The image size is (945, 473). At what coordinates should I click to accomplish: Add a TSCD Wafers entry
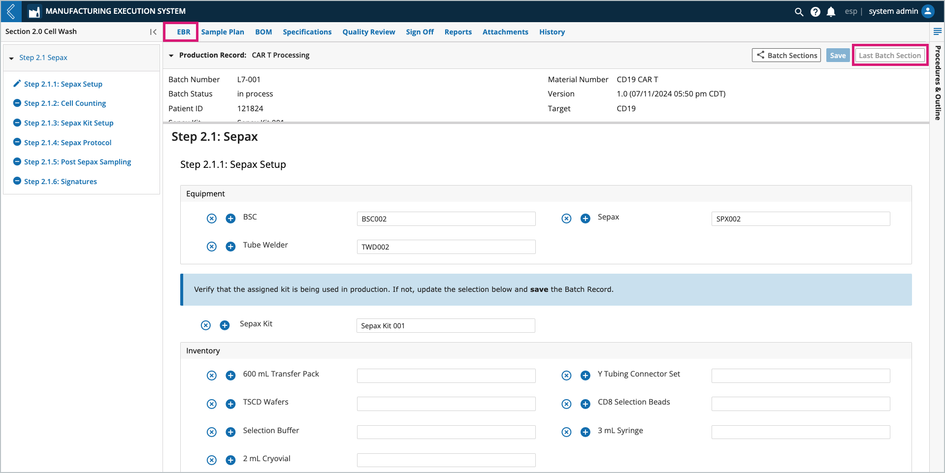[x=230, y=404]
